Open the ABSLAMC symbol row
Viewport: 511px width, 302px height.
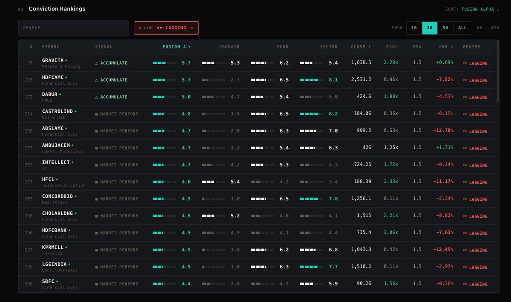(x=257, y=131)
